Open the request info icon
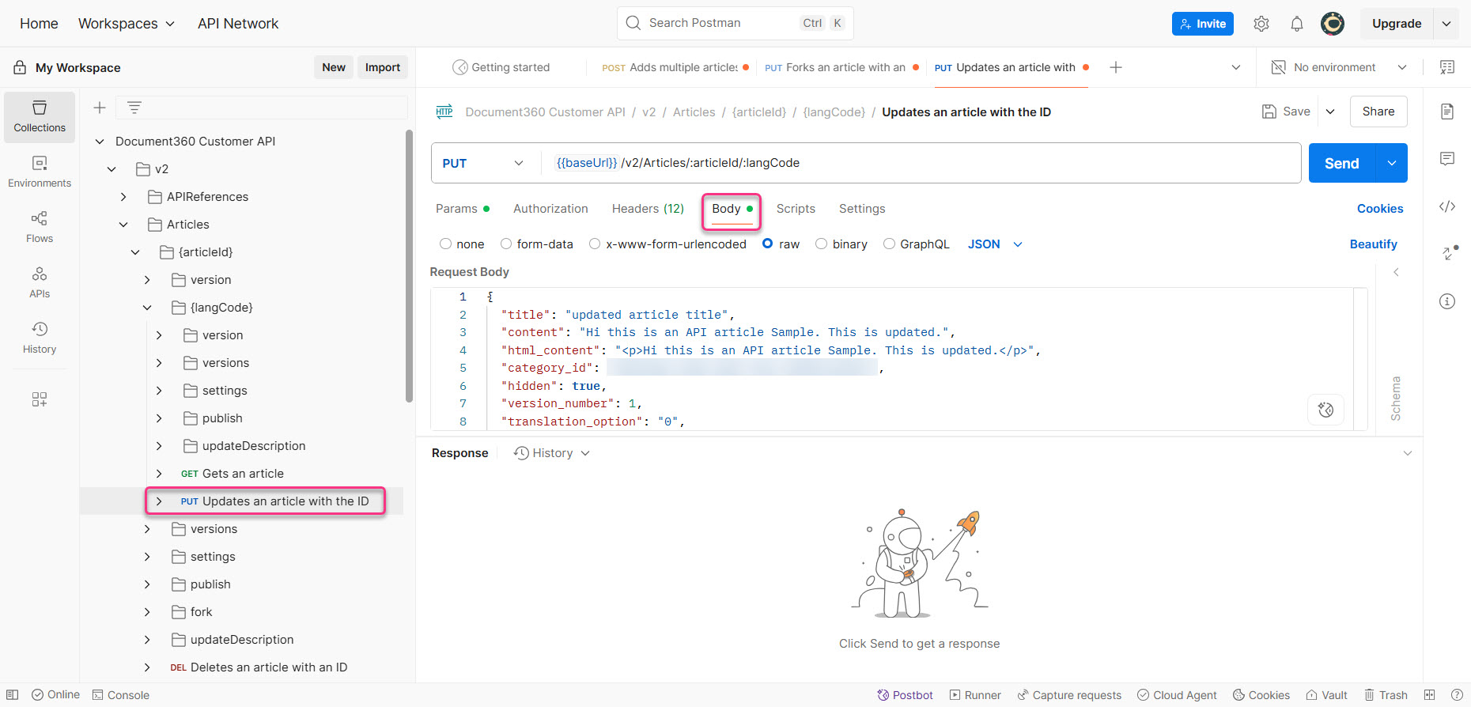The image size is (1471, 707). tap(1447, 301)
